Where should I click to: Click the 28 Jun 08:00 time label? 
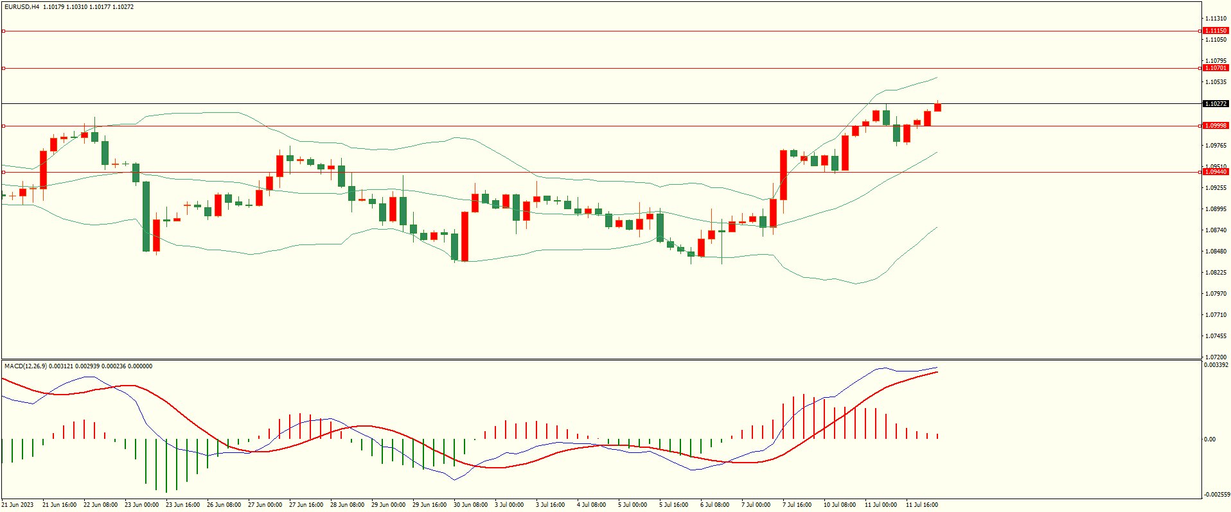tap(347, 505)
